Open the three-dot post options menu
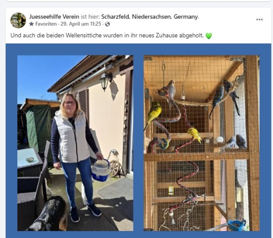 (x=260, y=19)
